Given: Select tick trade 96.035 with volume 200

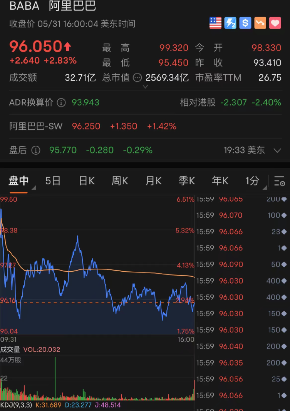Looking at the screenshot, I should click(x=241, y=363).
